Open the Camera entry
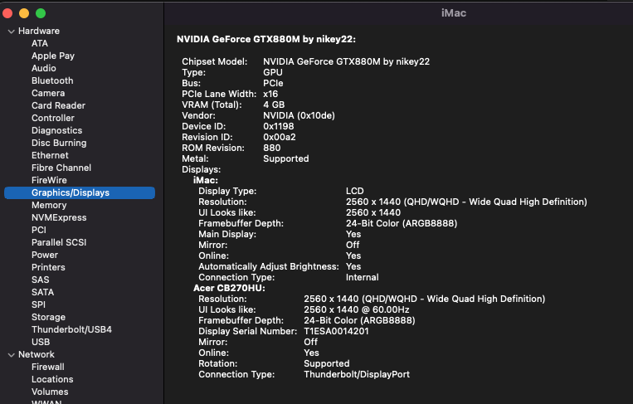This screenshot has height=404, width=633. pyautogui.click(x=48, y=93)
